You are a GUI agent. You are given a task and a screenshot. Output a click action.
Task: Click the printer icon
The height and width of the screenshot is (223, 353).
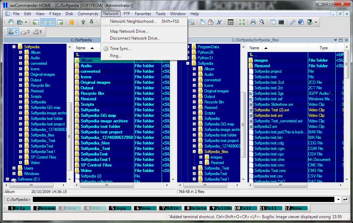(253, 22)
